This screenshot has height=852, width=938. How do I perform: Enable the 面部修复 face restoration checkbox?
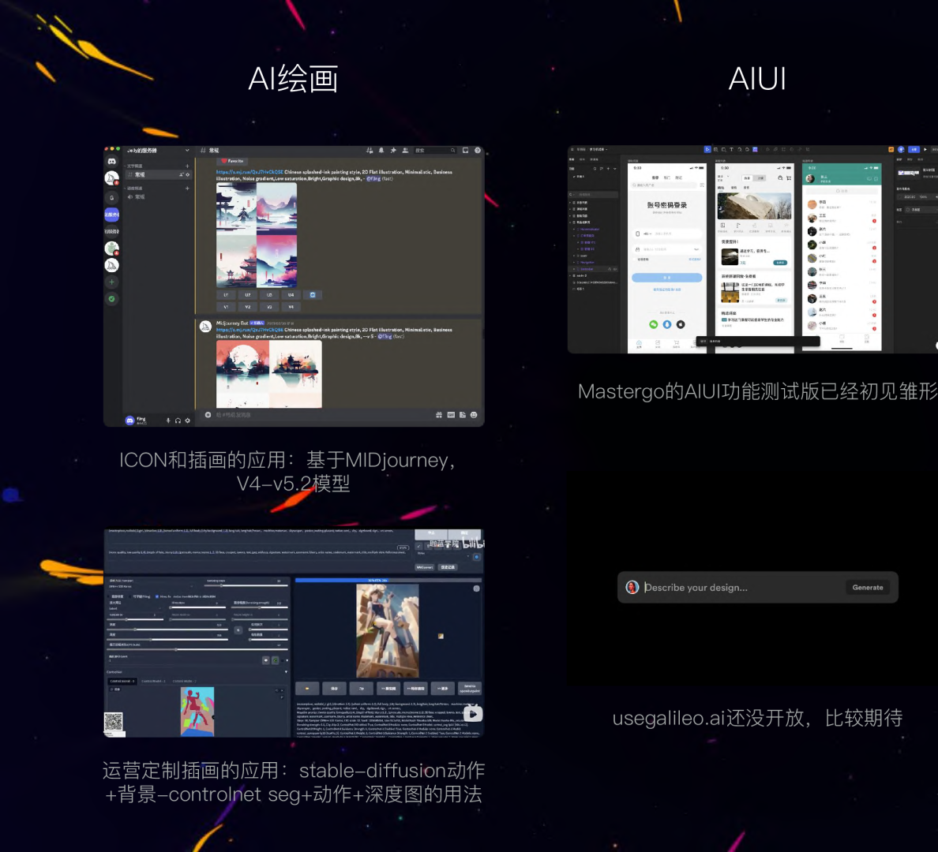(108, 596)
